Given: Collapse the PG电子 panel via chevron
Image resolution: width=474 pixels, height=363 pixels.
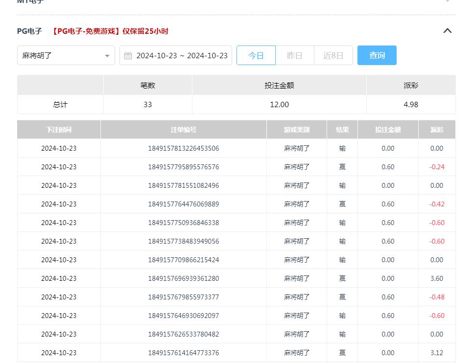Looking at the screenshot, I should [x=447, y=30].
